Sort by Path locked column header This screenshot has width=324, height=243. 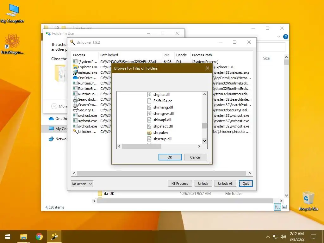tap(130, 55)
